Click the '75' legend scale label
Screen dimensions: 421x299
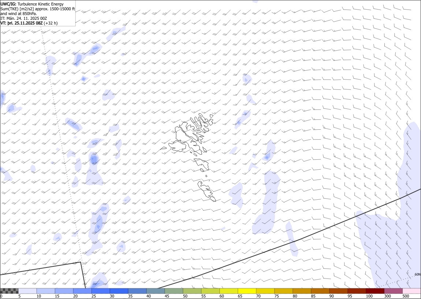point(276,296)
